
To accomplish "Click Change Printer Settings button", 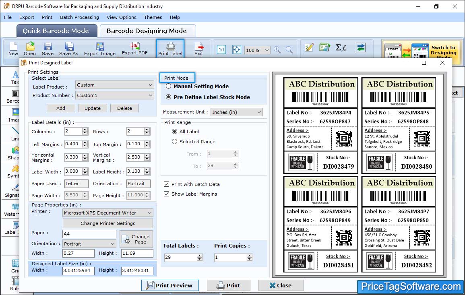I will pyautogui.click(x=107, y=223).
